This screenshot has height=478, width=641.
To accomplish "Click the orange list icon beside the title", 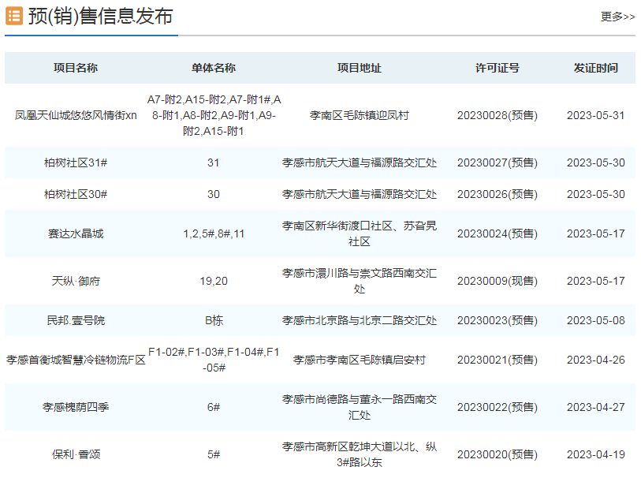I will (x=13, y=16).
